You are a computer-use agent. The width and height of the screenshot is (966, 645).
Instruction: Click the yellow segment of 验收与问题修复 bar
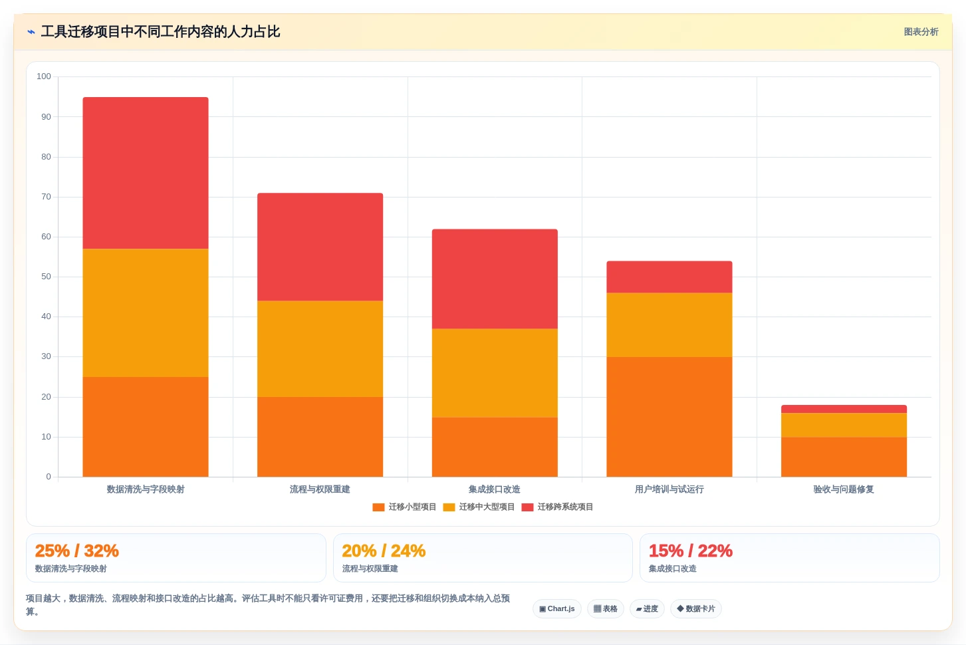click(844, 425)
